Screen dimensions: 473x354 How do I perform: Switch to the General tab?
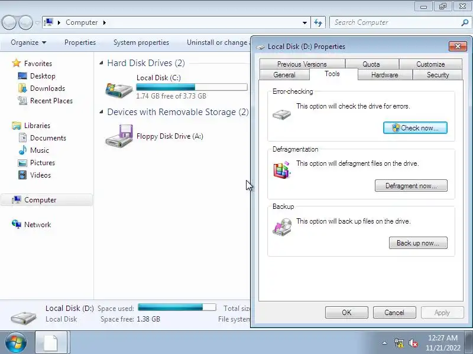pos(284,75)
